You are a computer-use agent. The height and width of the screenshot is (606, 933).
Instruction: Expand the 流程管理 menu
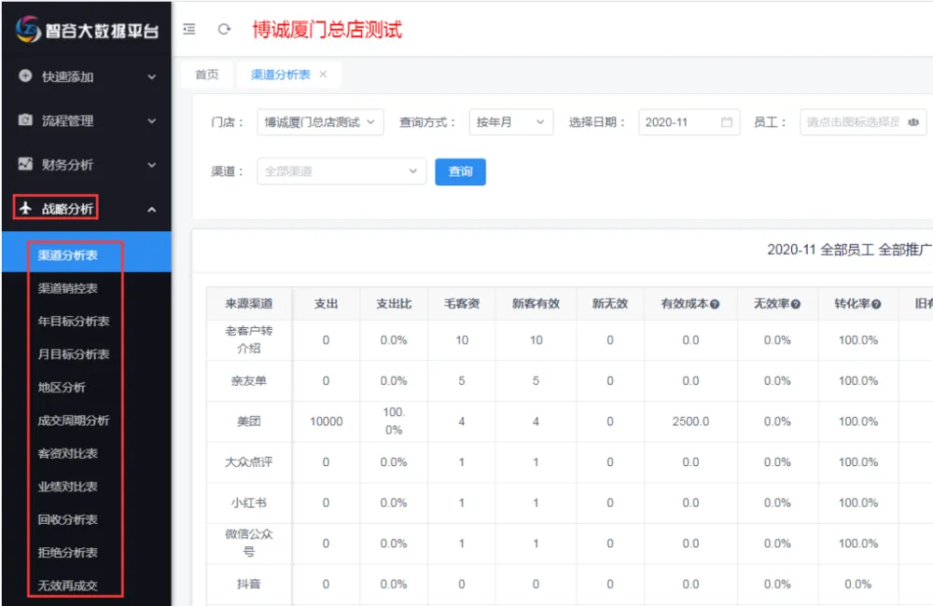[x=85, y=120]
